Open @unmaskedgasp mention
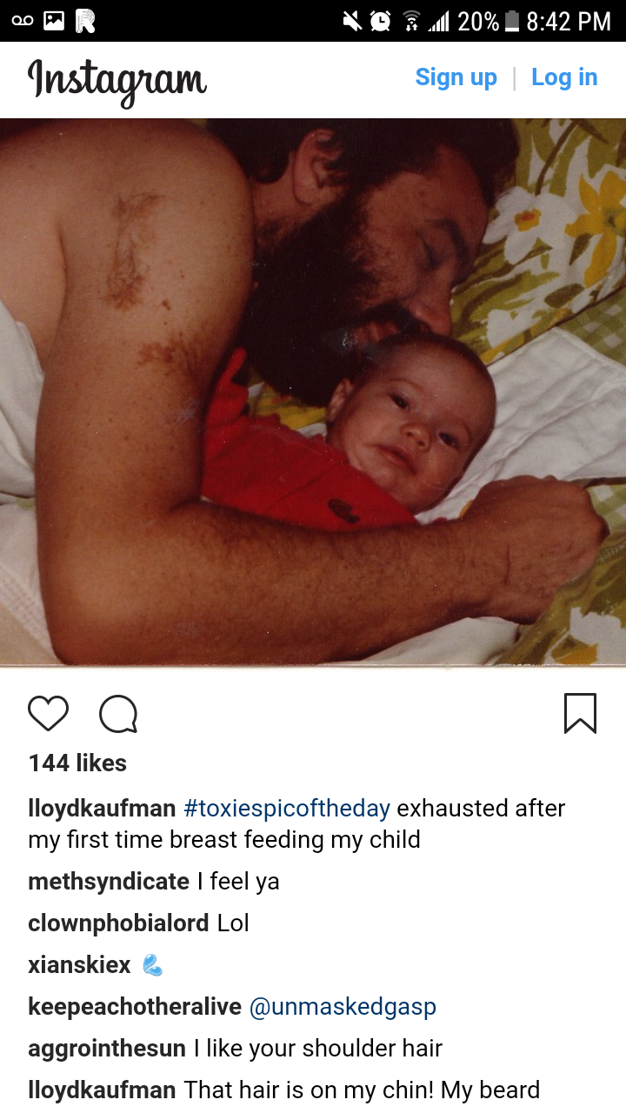 click(x=343, y=1007)
